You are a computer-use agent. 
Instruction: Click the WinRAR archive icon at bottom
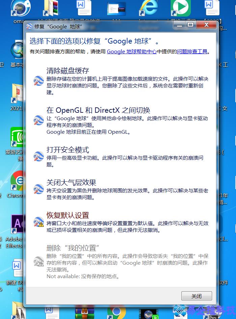tap(85, 313)
